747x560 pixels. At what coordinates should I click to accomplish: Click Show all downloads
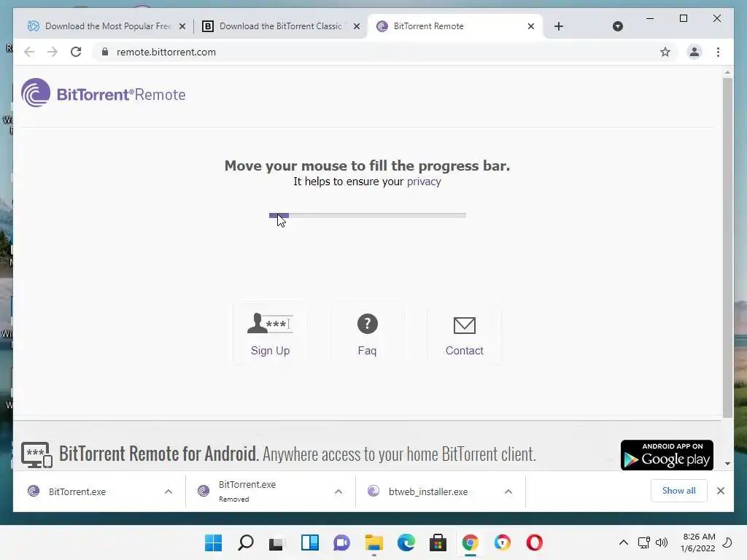pos(678,491)
